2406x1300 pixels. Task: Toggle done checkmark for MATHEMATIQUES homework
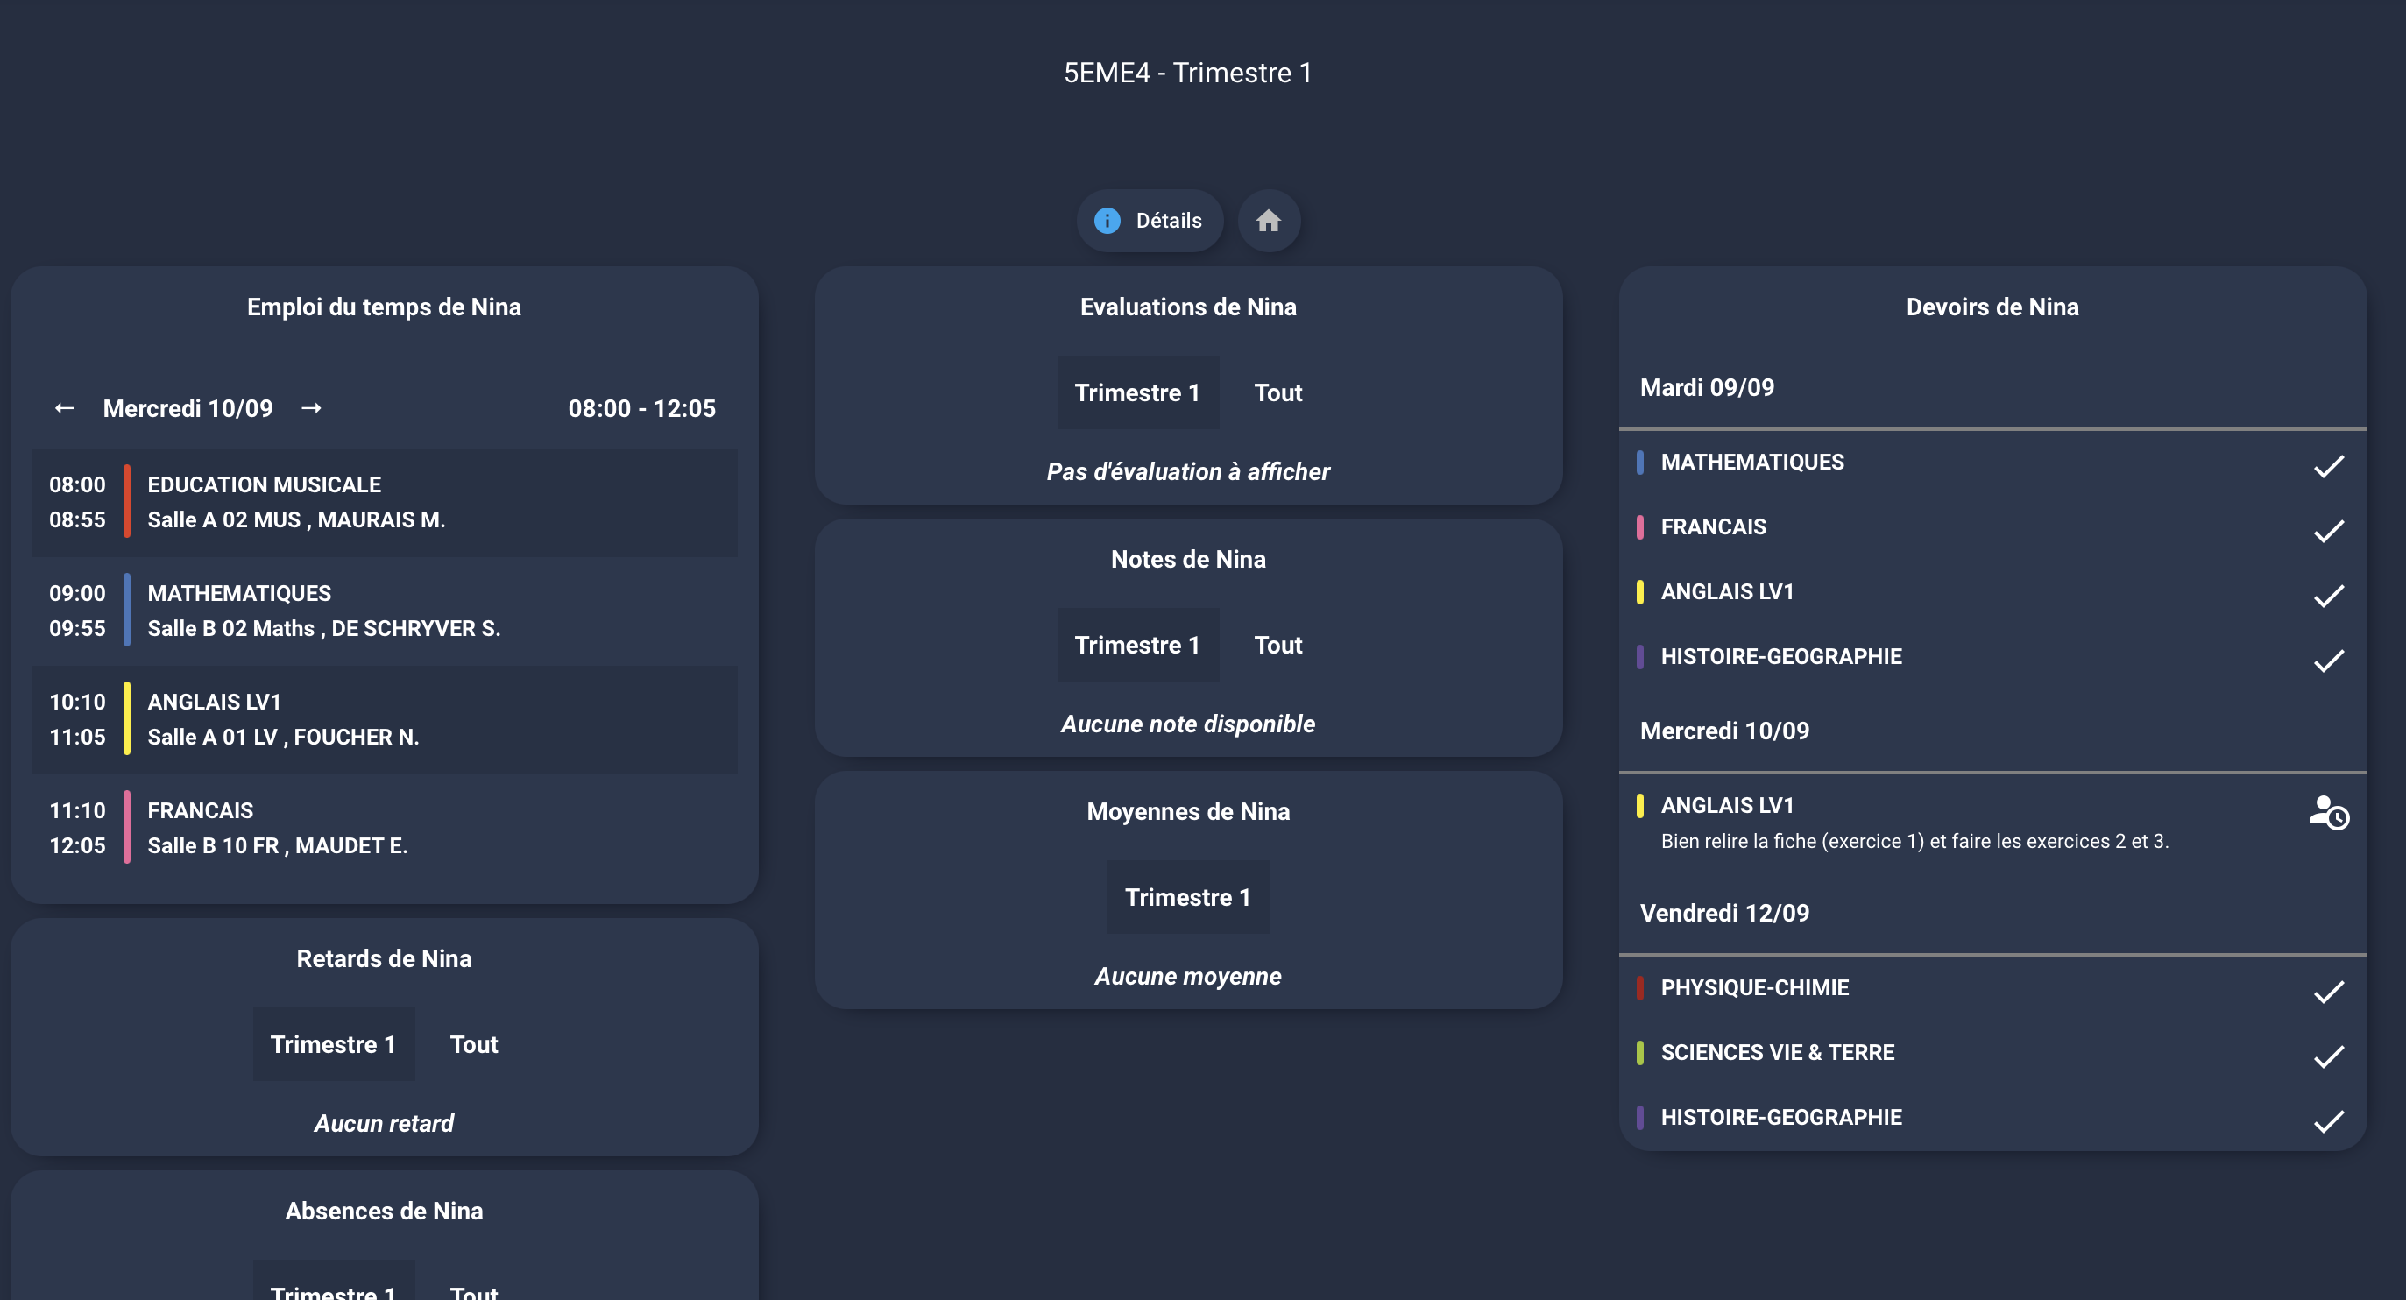[2327, 465]
